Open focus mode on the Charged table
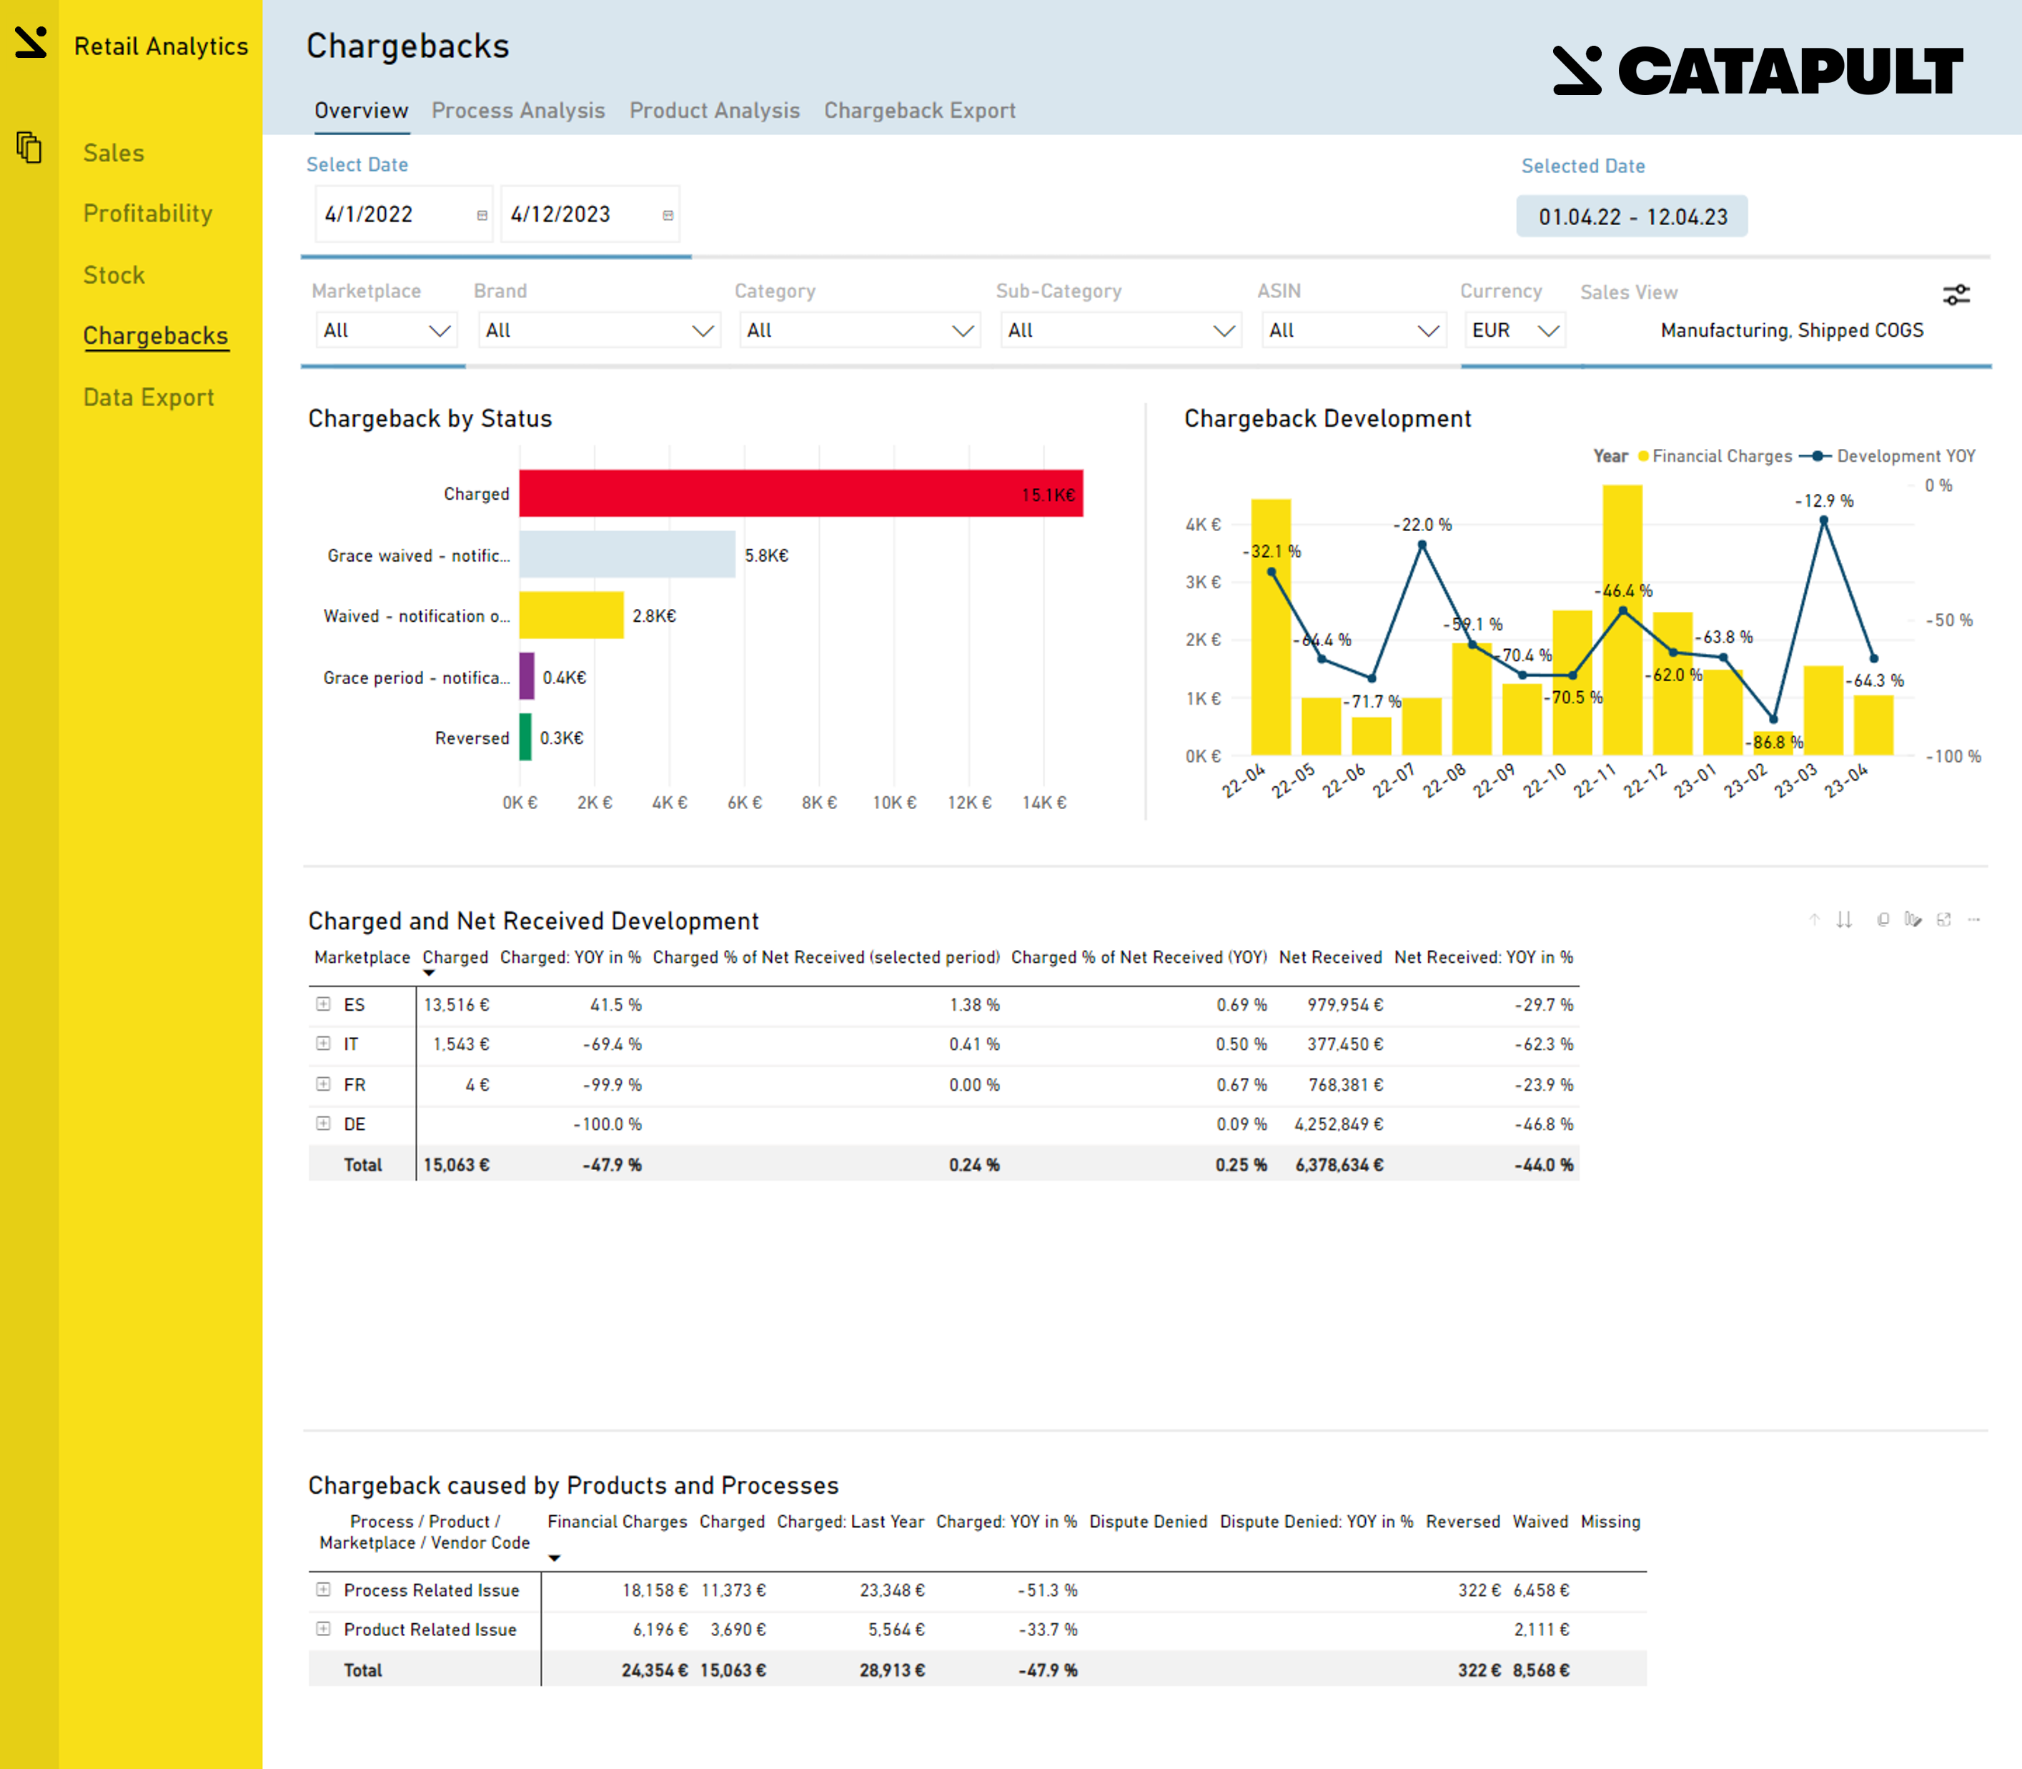The width and height of the screenshot is (2022, 1769). point(1944,919)
